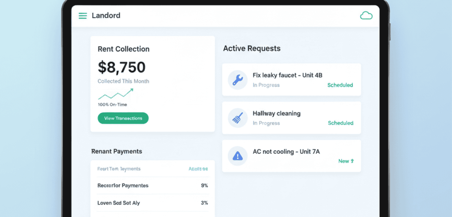The image size is (452, 217).
Task: Select the Rectarfor Paymentes row
Action: (153, 186)
